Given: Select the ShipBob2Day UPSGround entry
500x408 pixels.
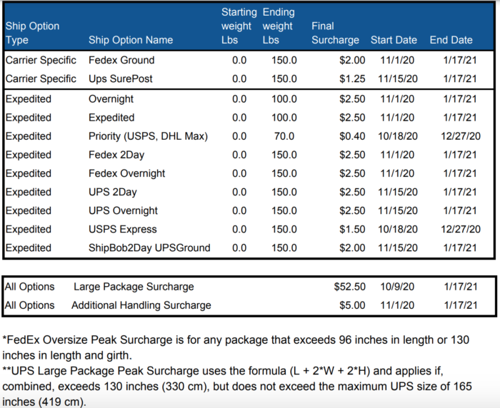Looking at the screenshot, I should (x=149, y=248).
